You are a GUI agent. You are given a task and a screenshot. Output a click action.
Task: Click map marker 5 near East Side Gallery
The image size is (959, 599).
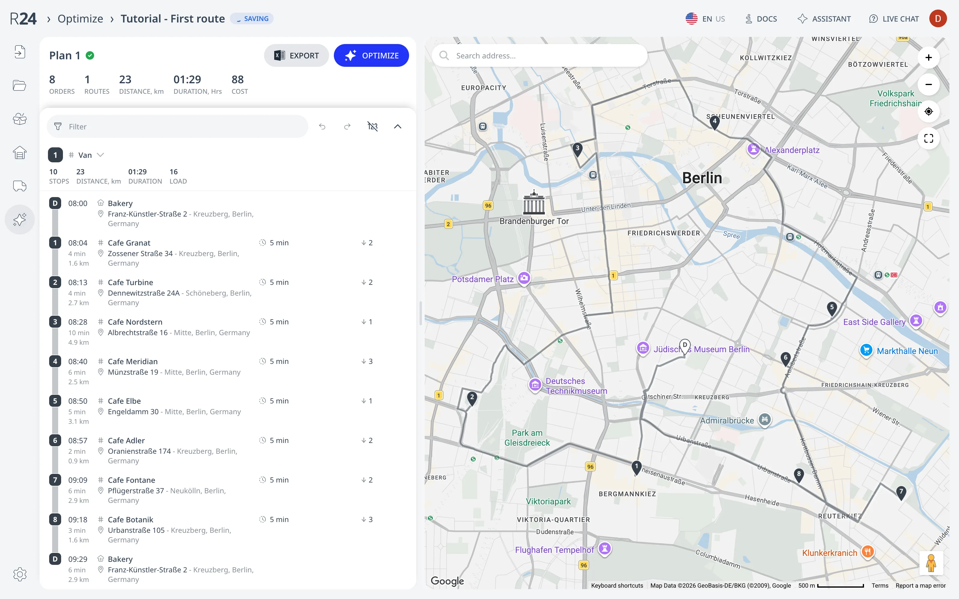tap(832, 308)
